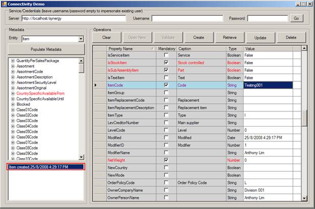Click the Create operation button

click(199, 38)
